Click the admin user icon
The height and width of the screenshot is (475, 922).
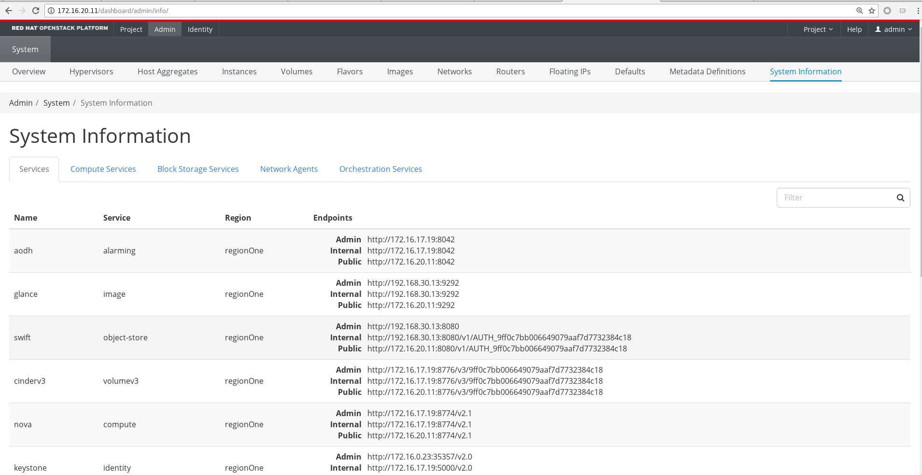click(878, 29)
